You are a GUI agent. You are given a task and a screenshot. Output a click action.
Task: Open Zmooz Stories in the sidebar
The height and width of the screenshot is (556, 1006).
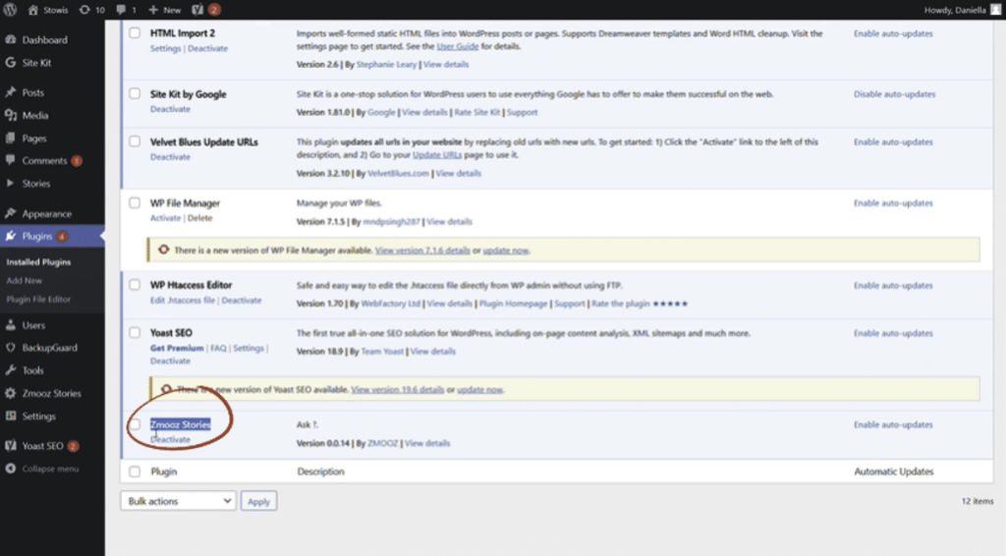(51, 393)
